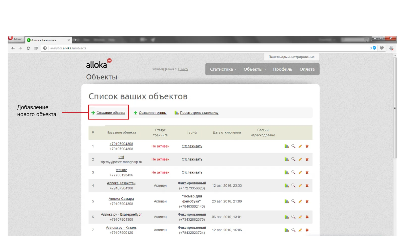This screenshot has width=404, height=236.
Task: Click magnifier icon for Аллока Казахстан
Action: tap(293, 186)
